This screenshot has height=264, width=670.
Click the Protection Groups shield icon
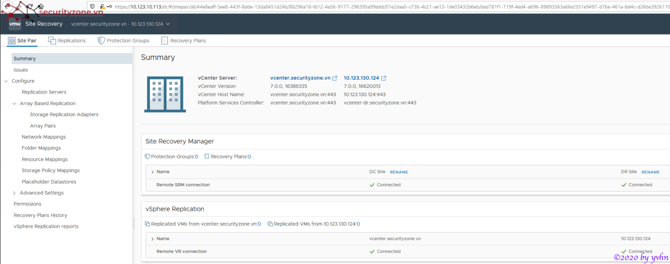point(101,41)
